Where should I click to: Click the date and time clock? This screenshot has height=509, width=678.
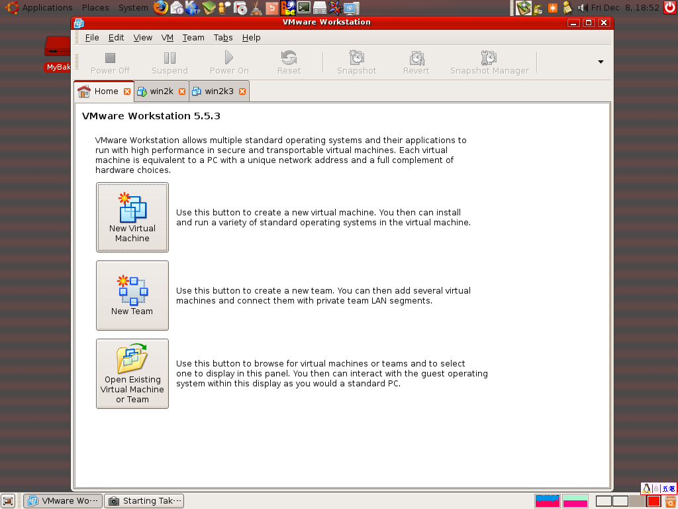(x=625, y=8)
